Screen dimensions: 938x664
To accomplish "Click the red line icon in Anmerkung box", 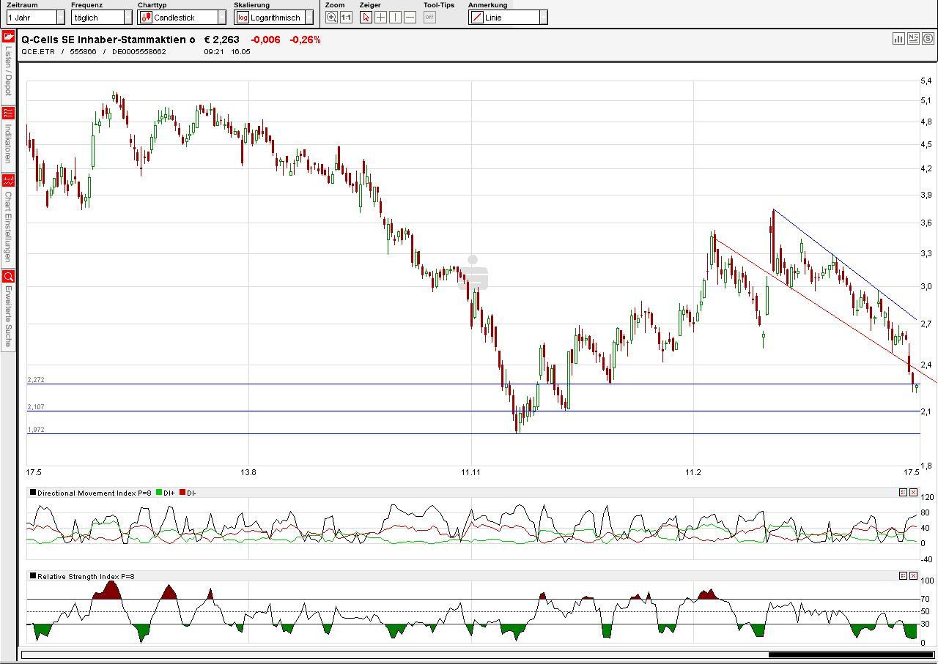I will pos(477,18).
